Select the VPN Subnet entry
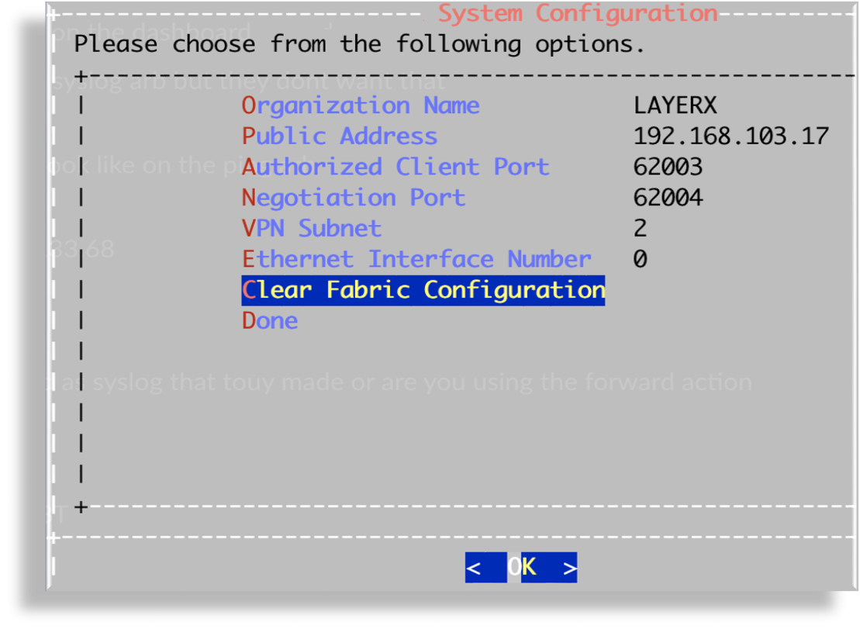Screen dimensions: 860x629 point(312,228)
